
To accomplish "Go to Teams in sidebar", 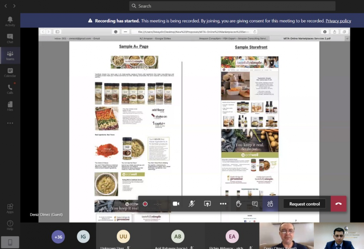I will pyautogui.click(x=10, y=55).
